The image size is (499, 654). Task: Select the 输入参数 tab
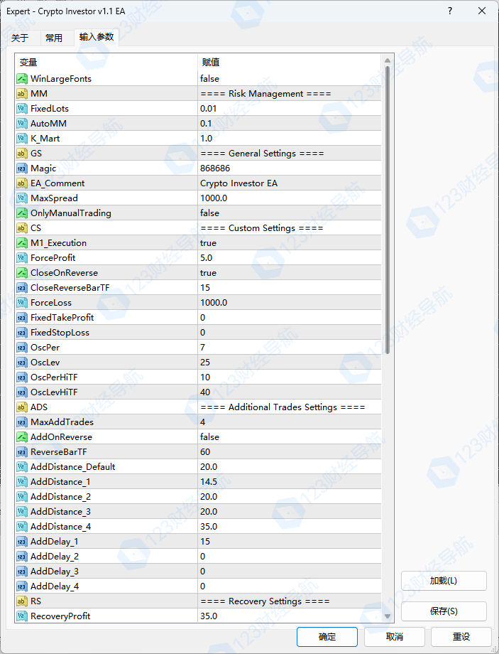(97, 37)
